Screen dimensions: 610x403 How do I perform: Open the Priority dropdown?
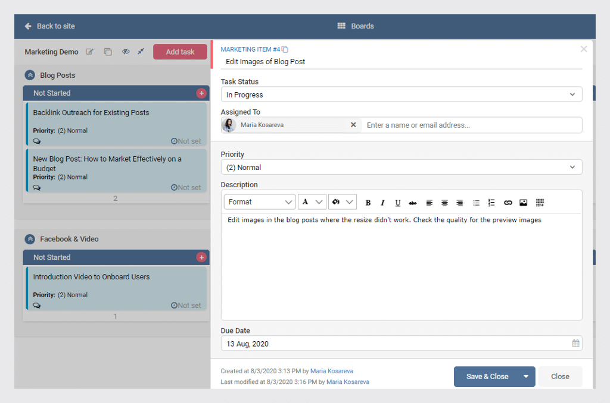401,167
